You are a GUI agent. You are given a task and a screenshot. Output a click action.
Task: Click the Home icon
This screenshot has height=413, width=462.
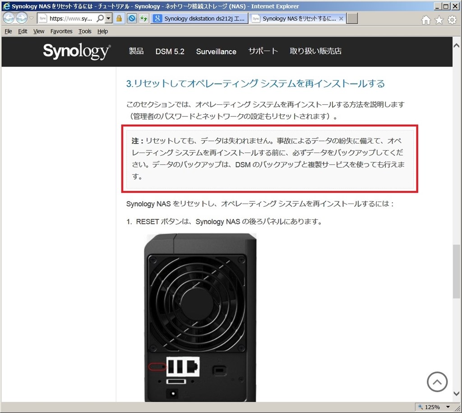426,20
